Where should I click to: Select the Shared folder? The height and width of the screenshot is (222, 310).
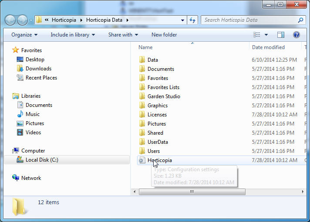151,133
